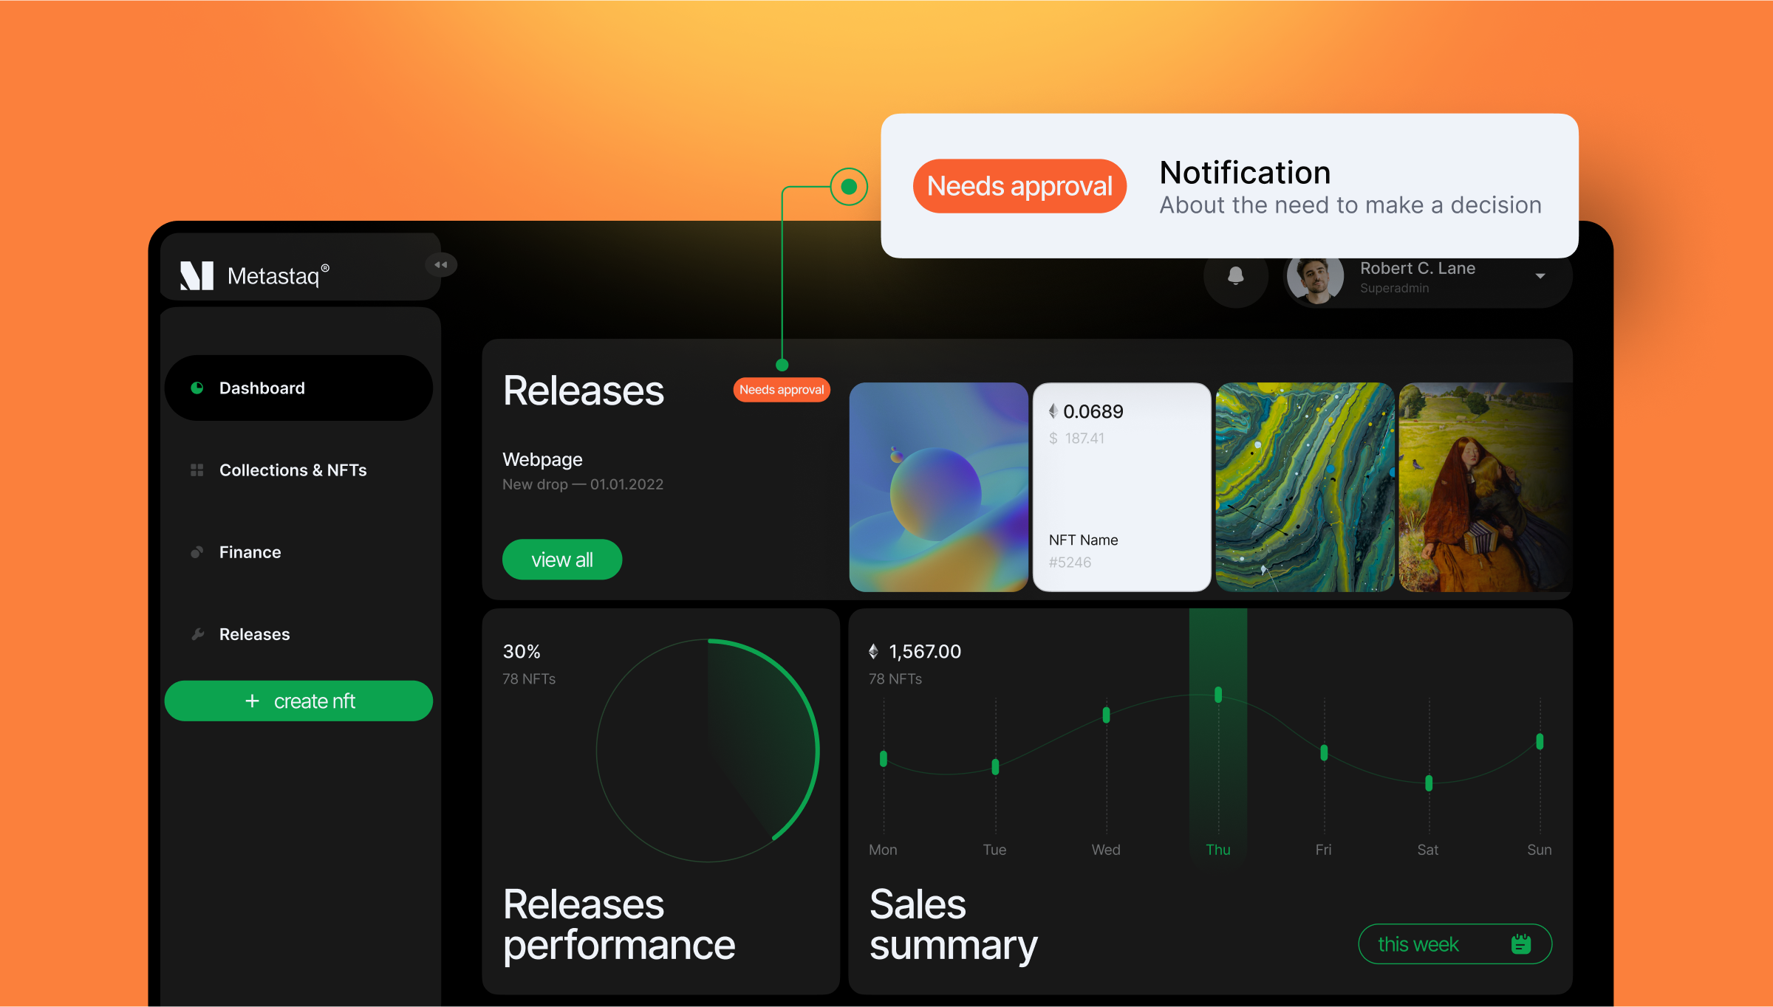Collapse sidebar with double-arrow icon

[x=441, y=265]
